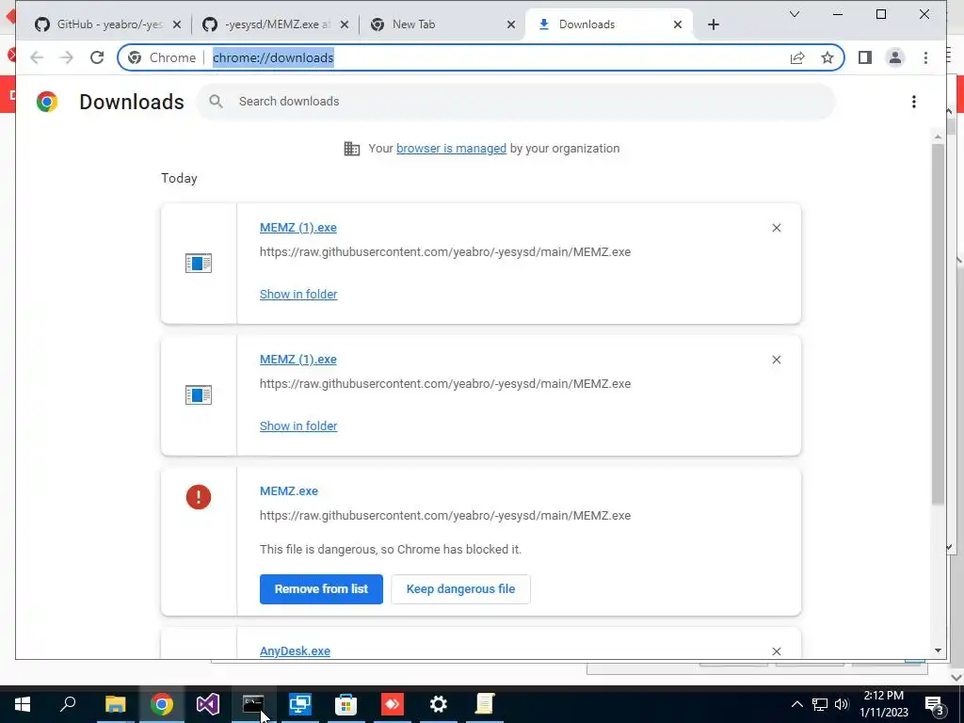The height and width of the screenshot is (723, 964).
Task: Open the Command Prompt taskbar icon
Action: tap(253, 704)
